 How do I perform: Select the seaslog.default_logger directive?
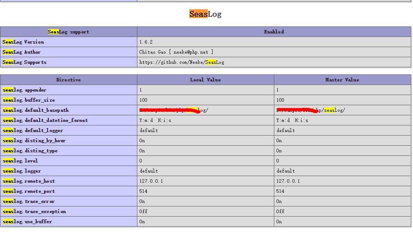tap(33, 131)
